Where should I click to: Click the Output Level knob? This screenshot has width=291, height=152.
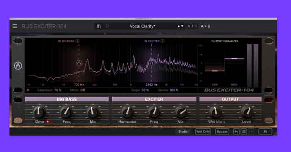click(x=247, y=112)
